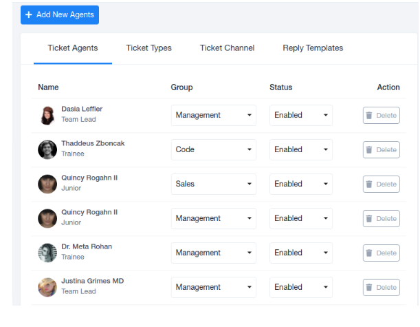The image size is (420, 327).
Task: Delete the Management-group Quincy Rogahn II
Action: 381,218
